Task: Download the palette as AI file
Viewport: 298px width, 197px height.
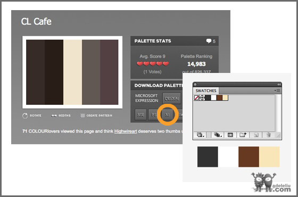Action: coord(168,114)
